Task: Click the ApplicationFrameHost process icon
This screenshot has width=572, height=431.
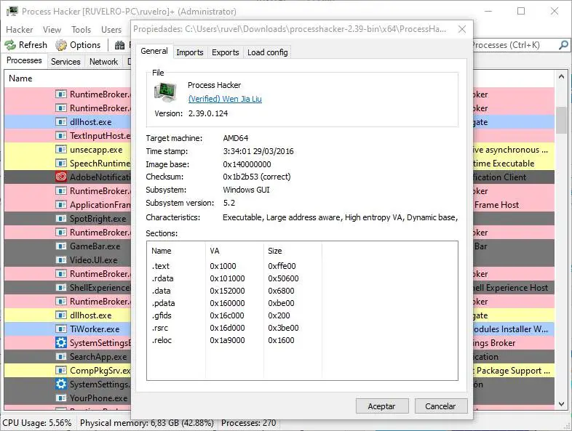Action: pyautogui.click(x=61, y=205)
